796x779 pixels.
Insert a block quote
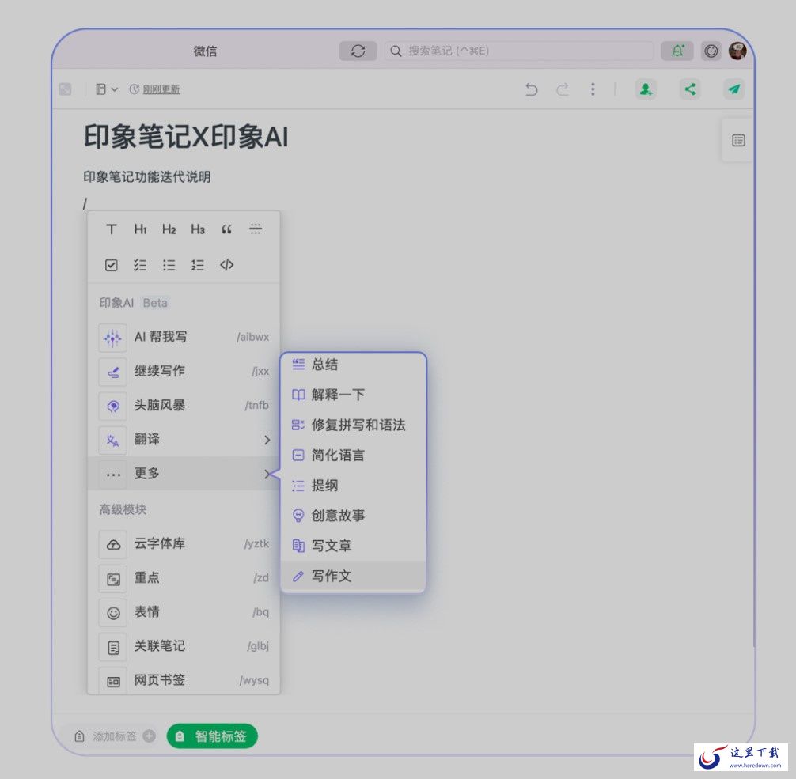click(x=226, y=229)
